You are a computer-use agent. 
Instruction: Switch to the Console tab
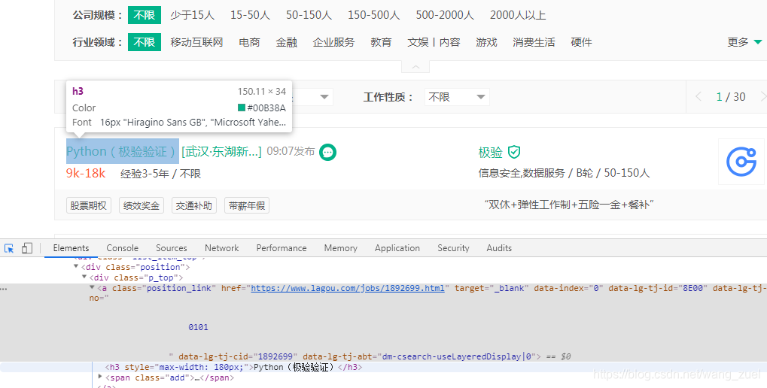click(x=122, y=248)
